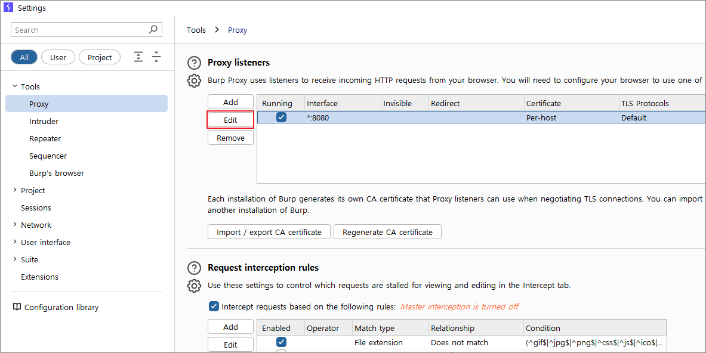The image size is (706, 353).
Task: Click TLS Protocols column header
Action: pos(662,103)
